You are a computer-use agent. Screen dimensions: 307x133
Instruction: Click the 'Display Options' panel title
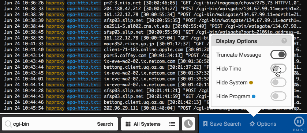pyautogui.click(x=236, y=41)
